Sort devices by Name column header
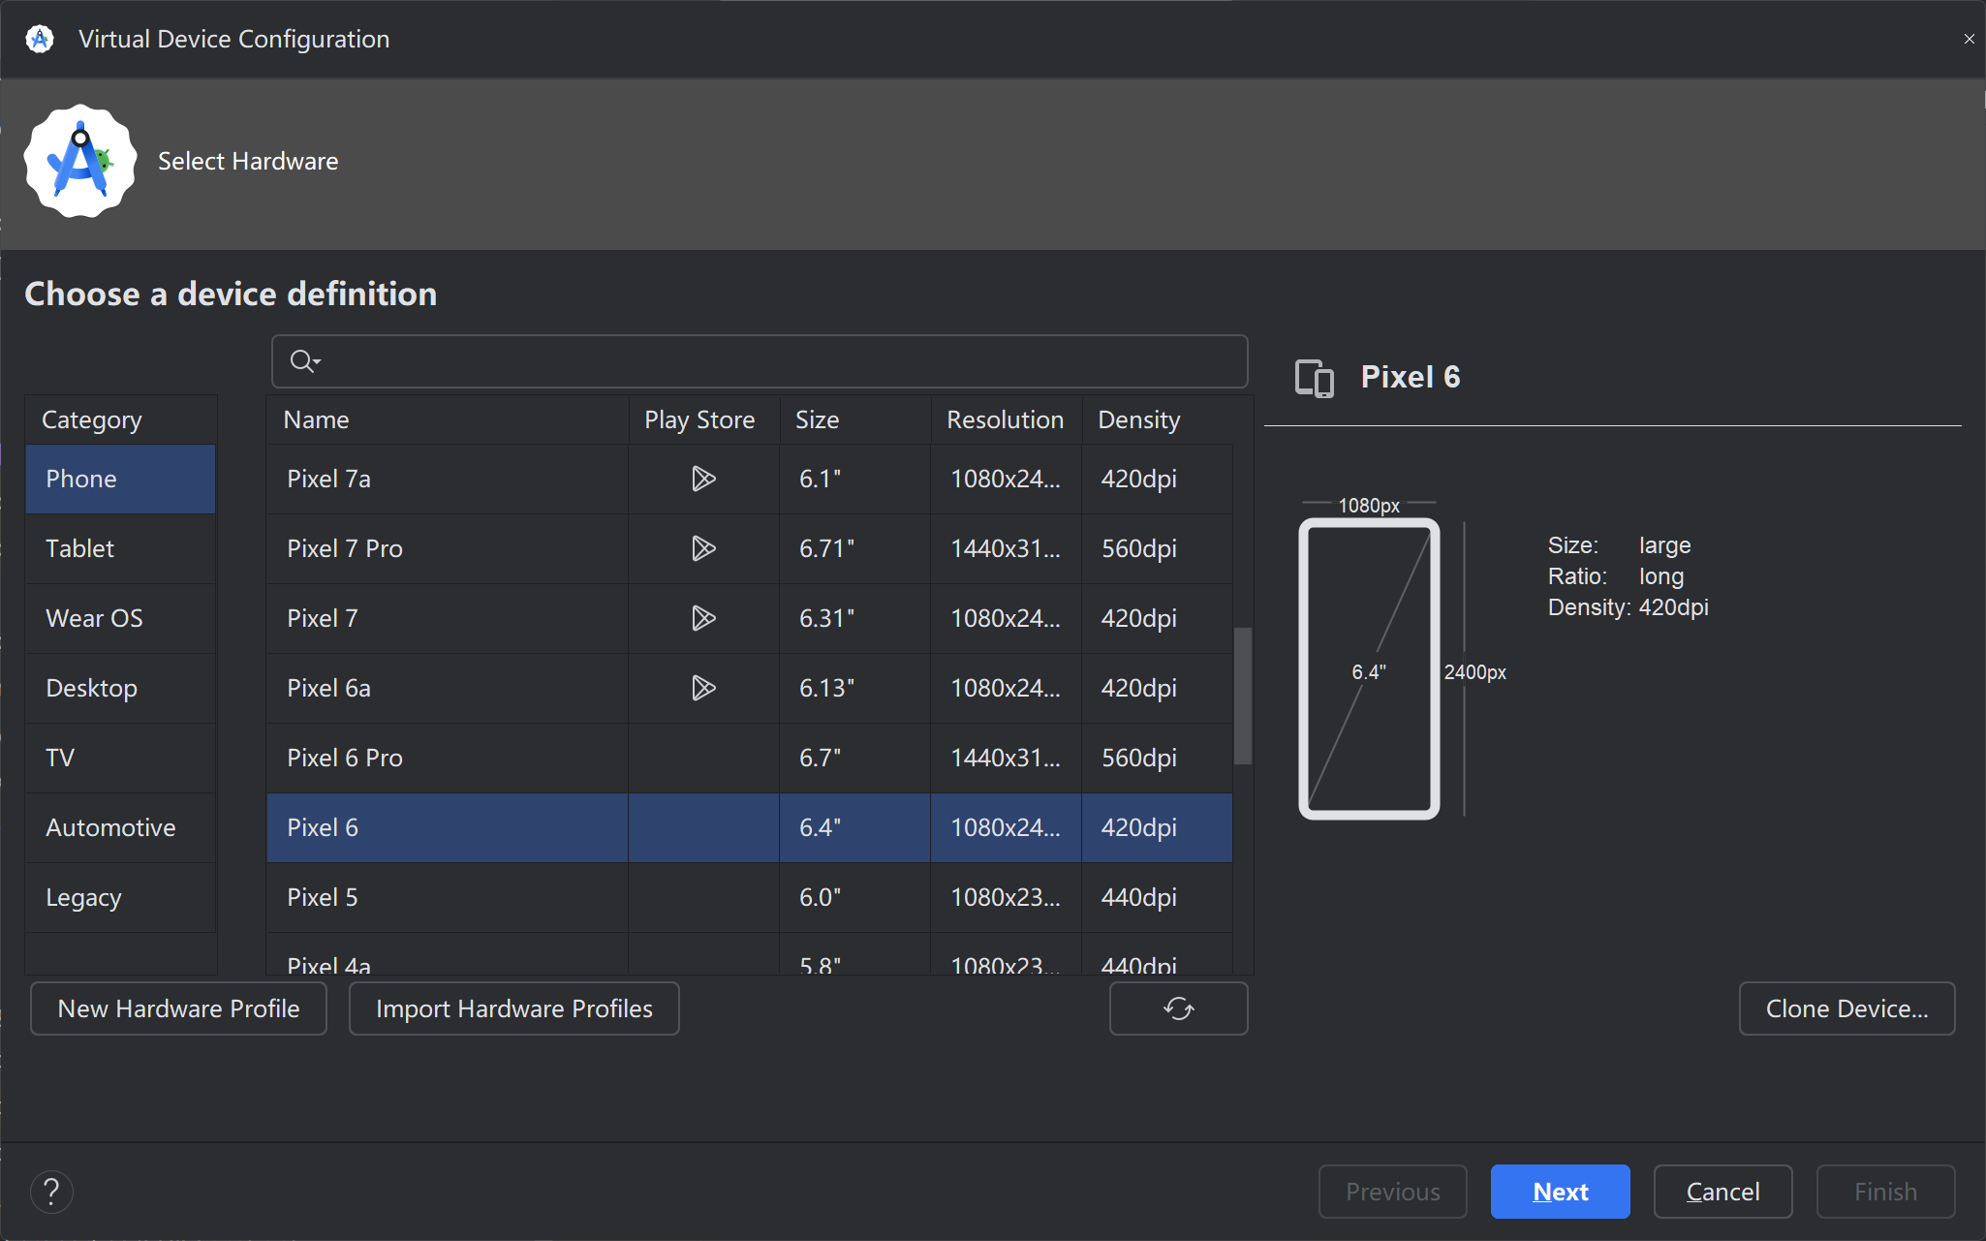The width and height of the screenshot is (1986, 1241). point(447,419)
